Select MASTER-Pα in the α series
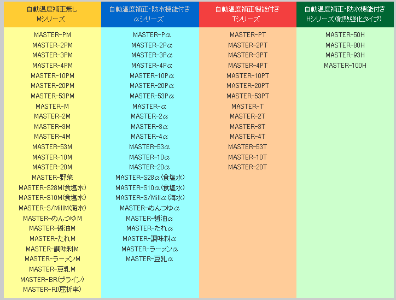396x300 pixels. pyautogui.click(x=152, y=35)
